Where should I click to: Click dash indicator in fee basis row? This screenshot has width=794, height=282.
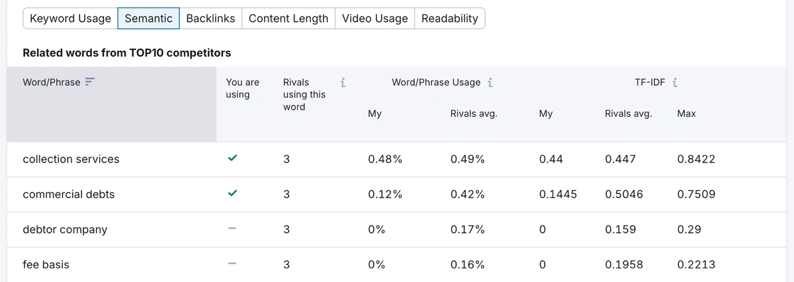click(x=232, y=264)
